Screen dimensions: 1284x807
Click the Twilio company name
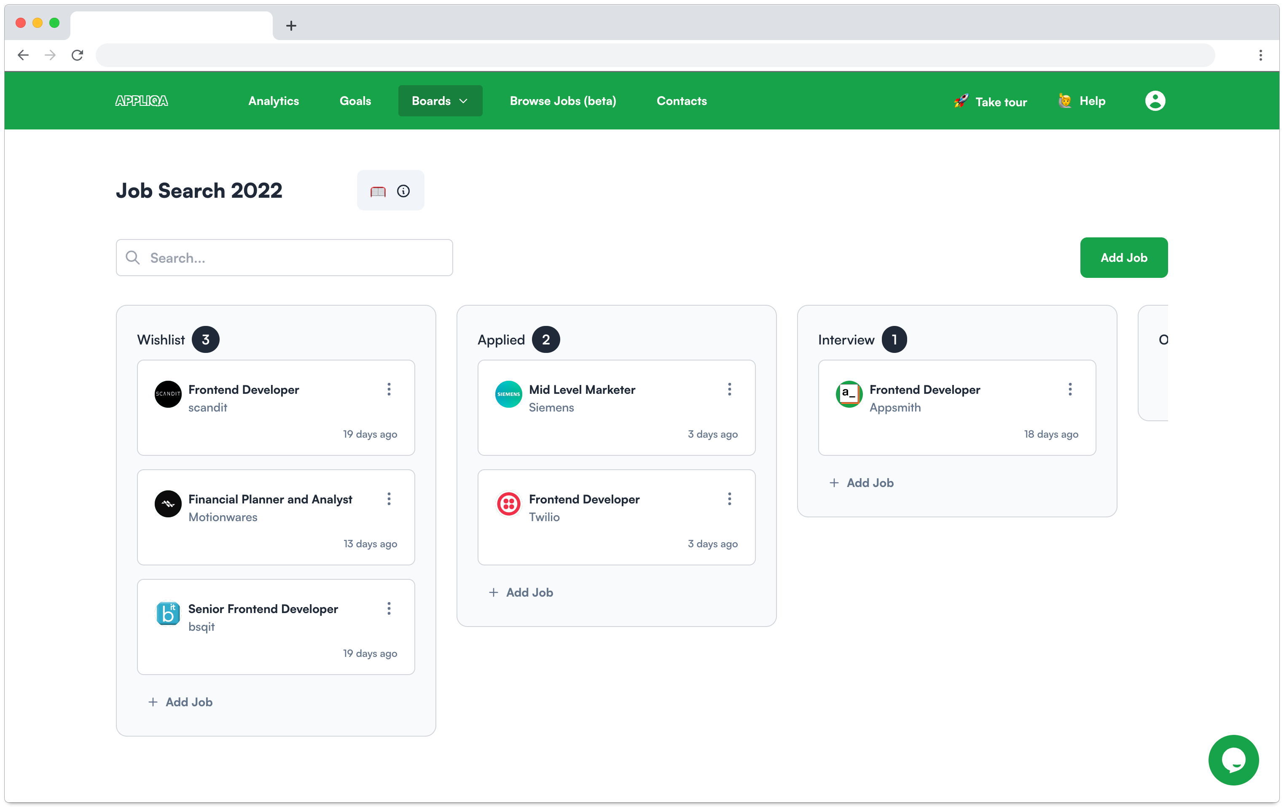(x=544, y=517)
